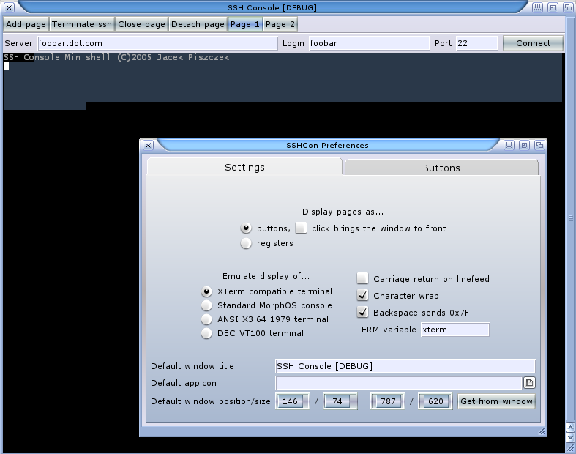The image size is (576, 454).
Task: Click the appicon file browse icon
Action: [529, 383]
